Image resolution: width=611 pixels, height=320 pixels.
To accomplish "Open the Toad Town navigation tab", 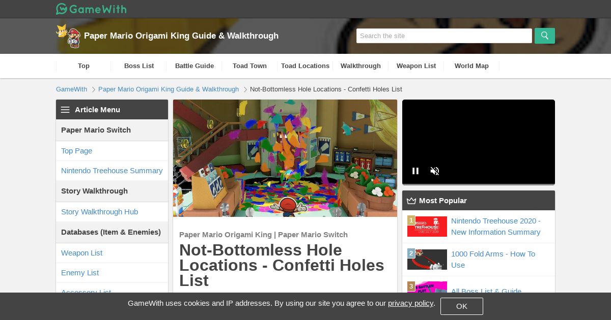I will click(x=250, y=66).
